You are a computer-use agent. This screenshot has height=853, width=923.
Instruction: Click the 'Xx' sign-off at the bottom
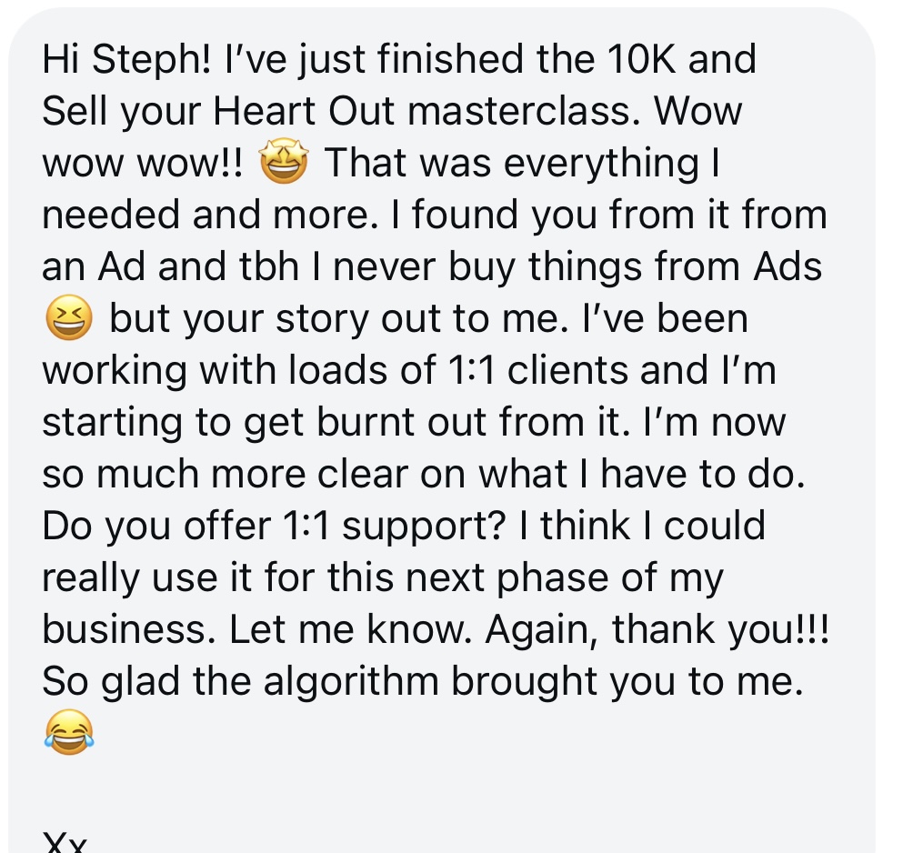[65, 842]
